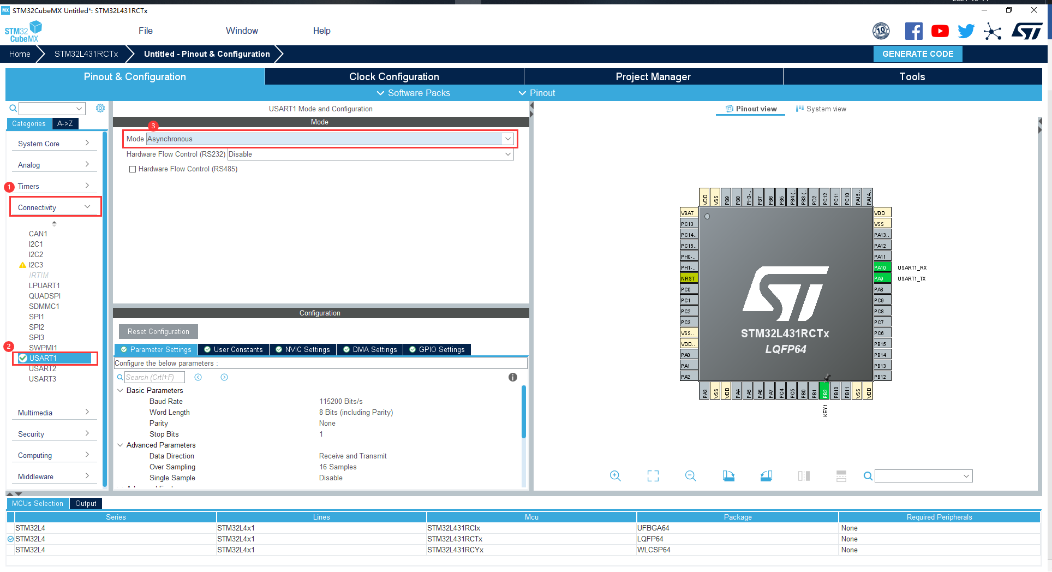Viewport: 1052px width, 572px height.
Task: Click the parameter Search input field
Action: click(x=154, y=377)
